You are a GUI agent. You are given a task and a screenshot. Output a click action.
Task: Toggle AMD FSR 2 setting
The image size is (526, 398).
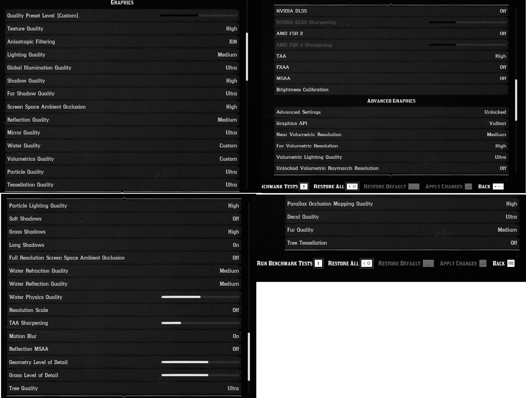coord(391,33)
